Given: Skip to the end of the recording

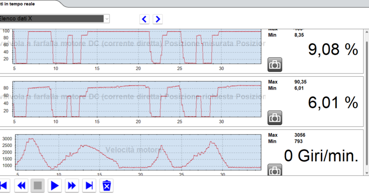Looking at the screenshot, I should click(89, 185).
